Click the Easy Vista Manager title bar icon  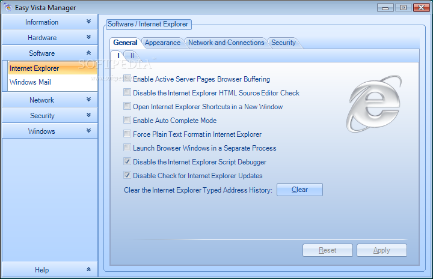pos(8,7)
